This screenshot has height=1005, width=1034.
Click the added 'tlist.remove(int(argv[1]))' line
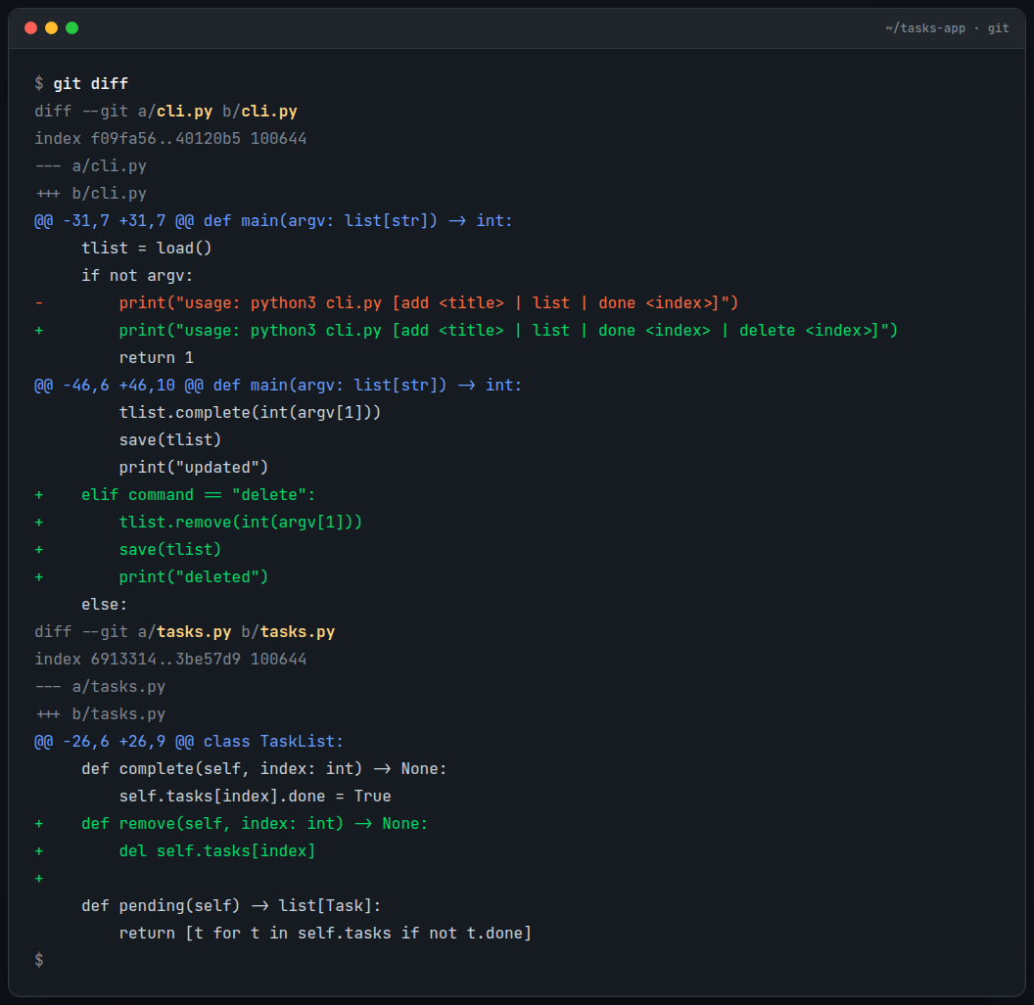199,523
